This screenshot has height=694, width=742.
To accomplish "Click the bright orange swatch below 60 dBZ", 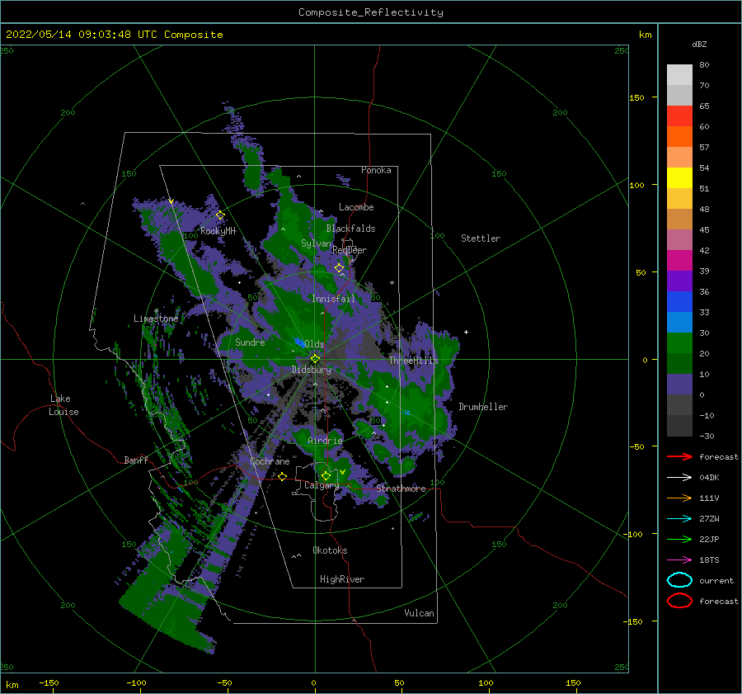I will click(679, 136).
